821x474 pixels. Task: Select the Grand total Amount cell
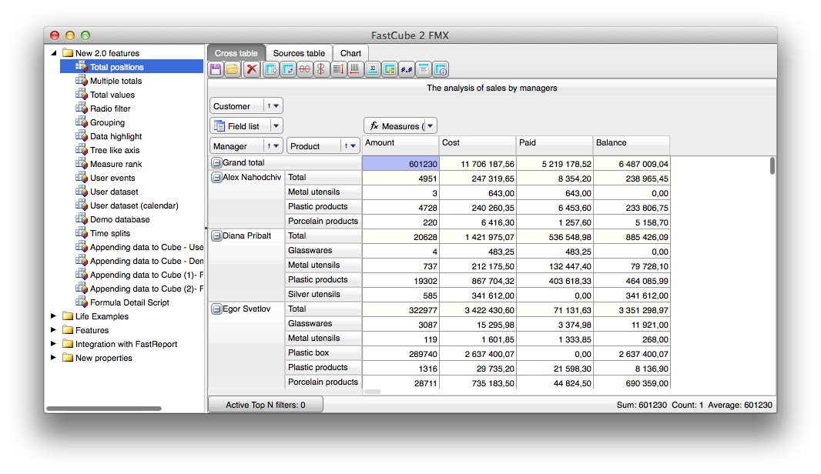[400, 164]
